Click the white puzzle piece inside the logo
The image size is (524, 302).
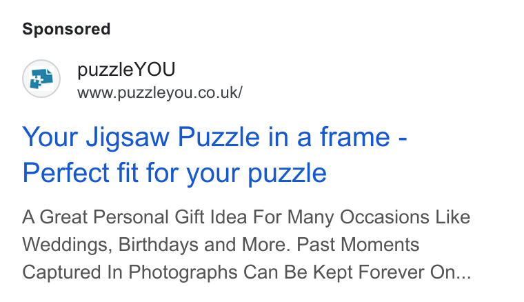click(37, 81)
